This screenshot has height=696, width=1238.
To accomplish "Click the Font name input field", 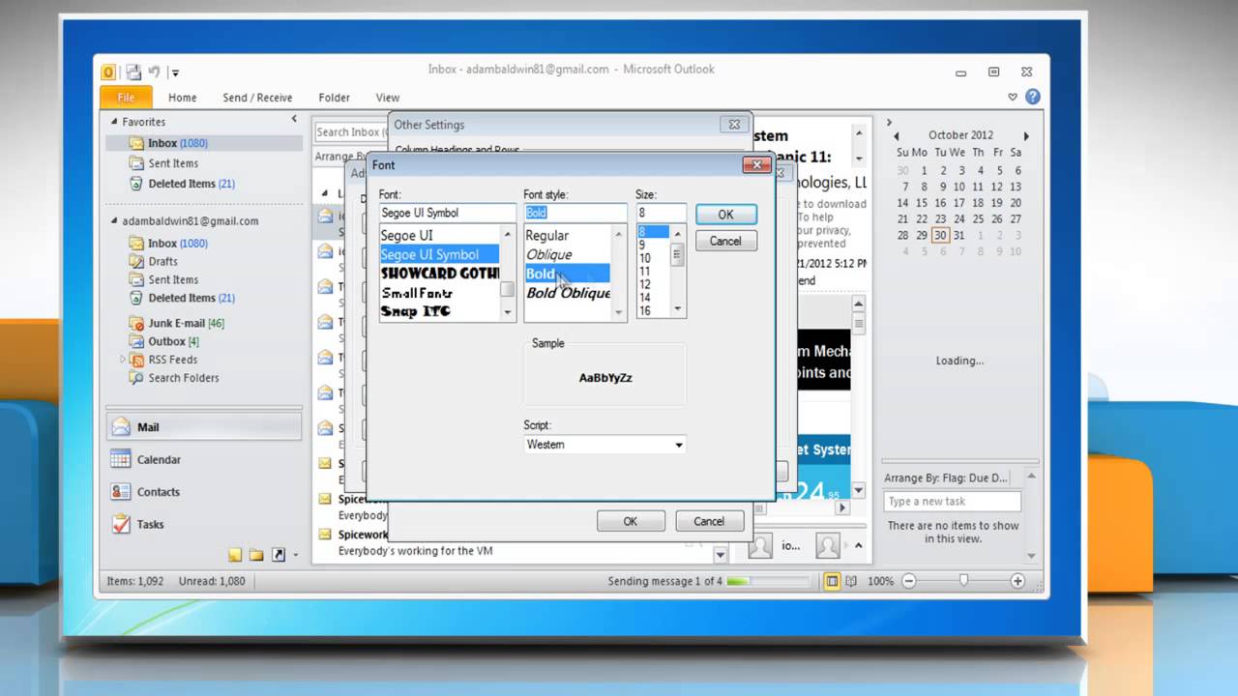I will pyautogui.click(x=448, y=213).
